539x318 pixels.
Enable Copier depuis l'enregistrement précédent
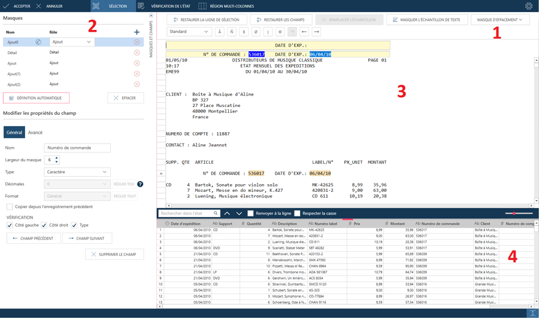tap(10, 207)
